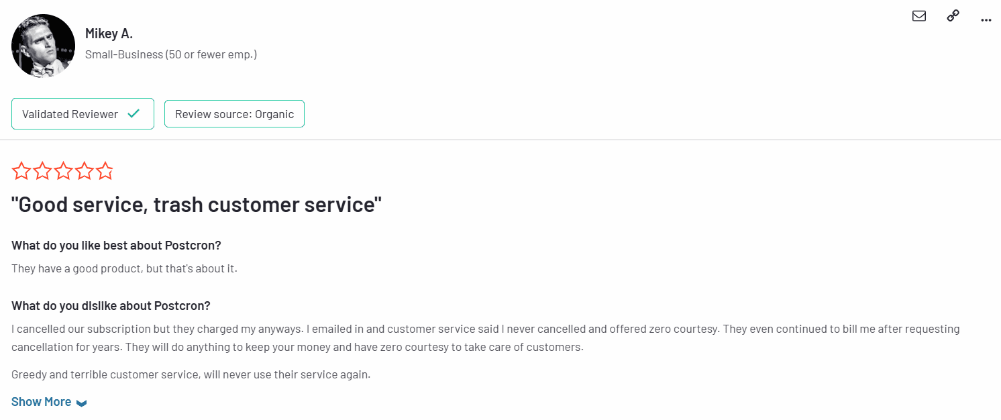Click the "What do you dislike about Postcron?" heading
1001x420 pixels.
click(x=111, y=306)
